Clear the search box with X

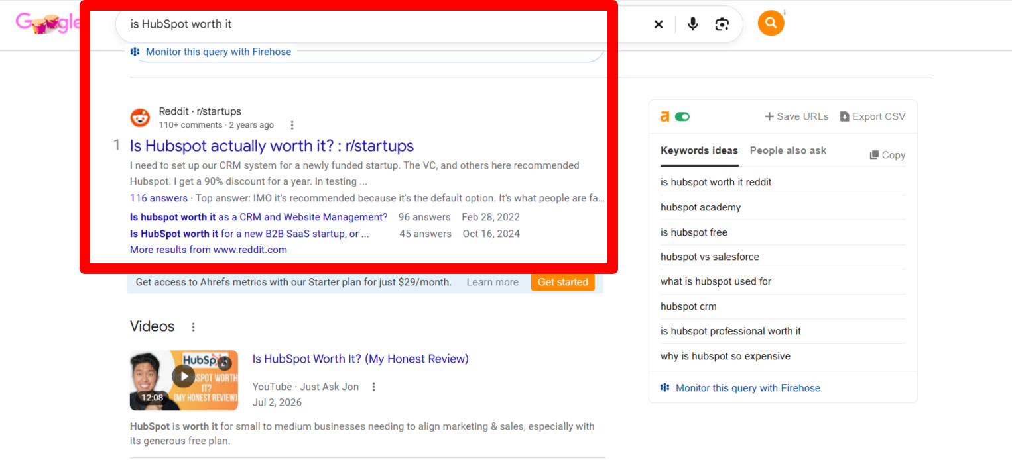[x=659, y=24]
